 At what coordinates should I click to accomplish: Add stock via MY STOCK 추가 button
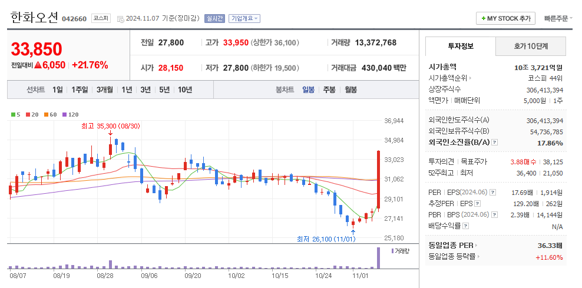(x=505, y=18)
